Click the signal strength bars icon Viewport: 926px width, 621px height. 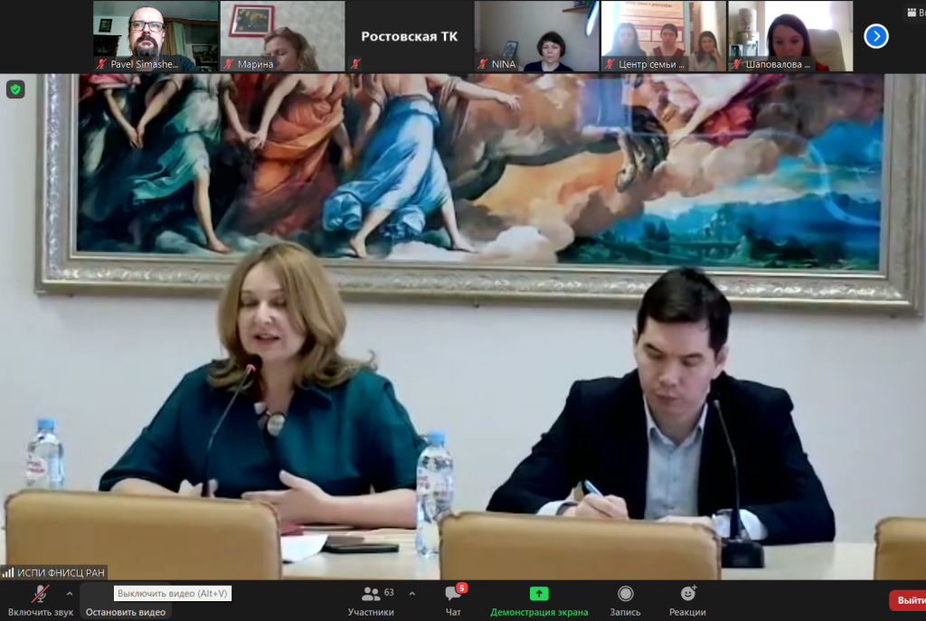tap(8, 572)
